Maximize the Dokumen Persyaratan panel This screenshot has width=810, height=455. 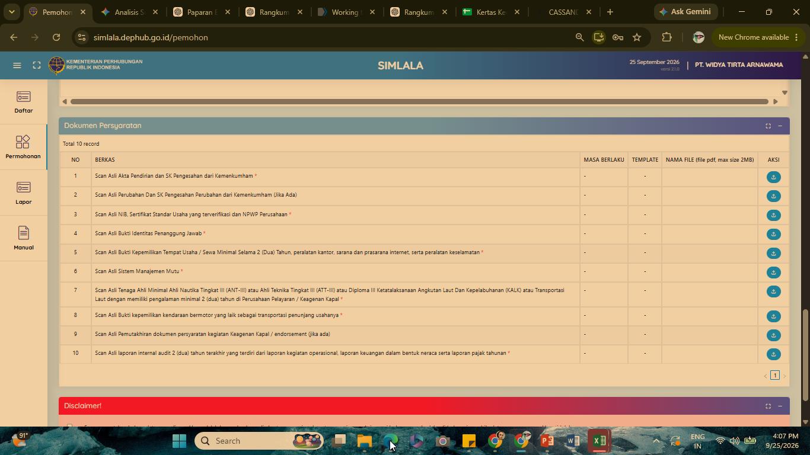768,126
